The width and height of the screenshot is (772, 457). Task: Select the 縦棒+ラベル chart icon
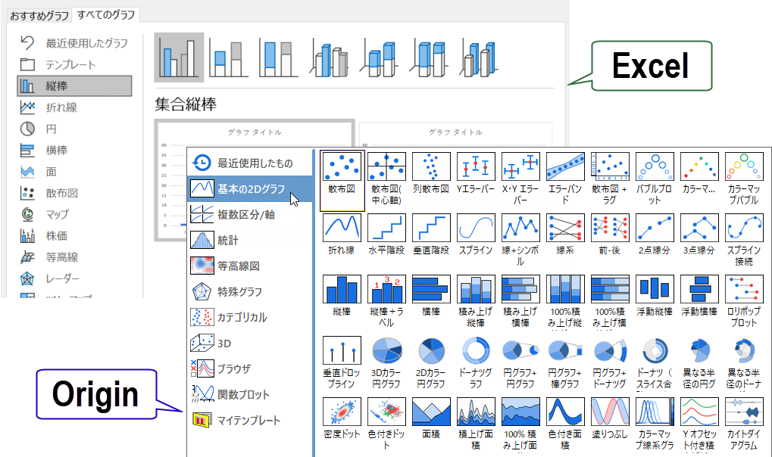click(386, 289)
